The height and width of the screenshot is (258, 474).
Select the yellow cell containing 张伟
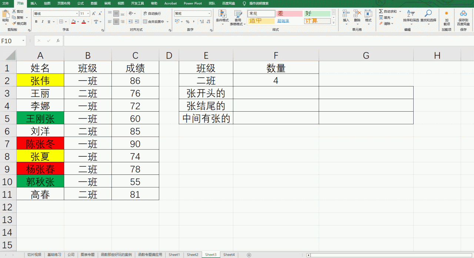coord(40,80)
